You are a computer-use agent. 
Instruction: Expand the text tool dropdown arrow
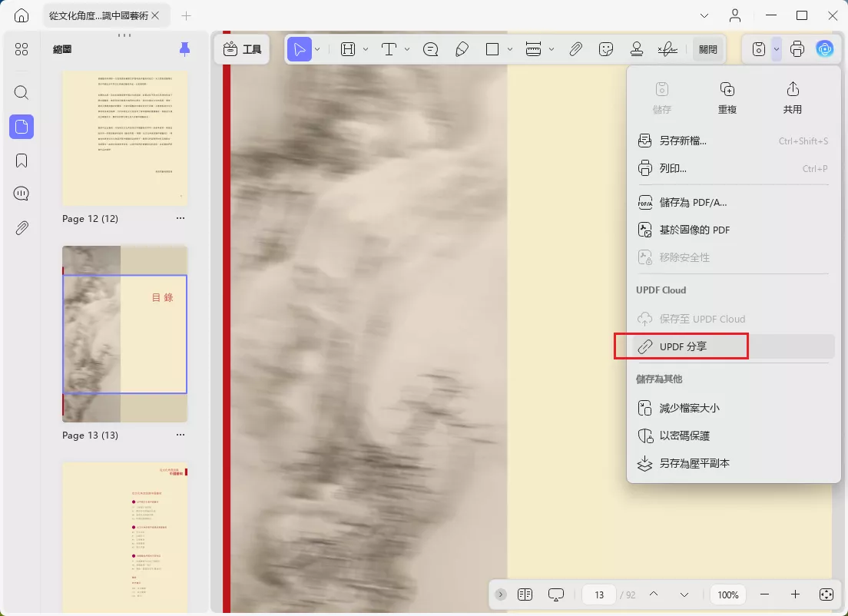[x=406, y=50]
